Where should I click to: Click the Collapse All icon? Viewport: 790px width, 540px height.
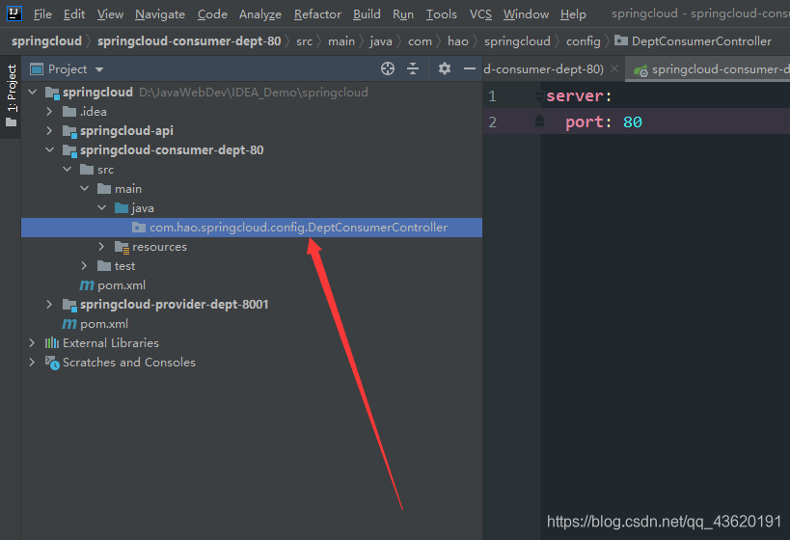413,68
